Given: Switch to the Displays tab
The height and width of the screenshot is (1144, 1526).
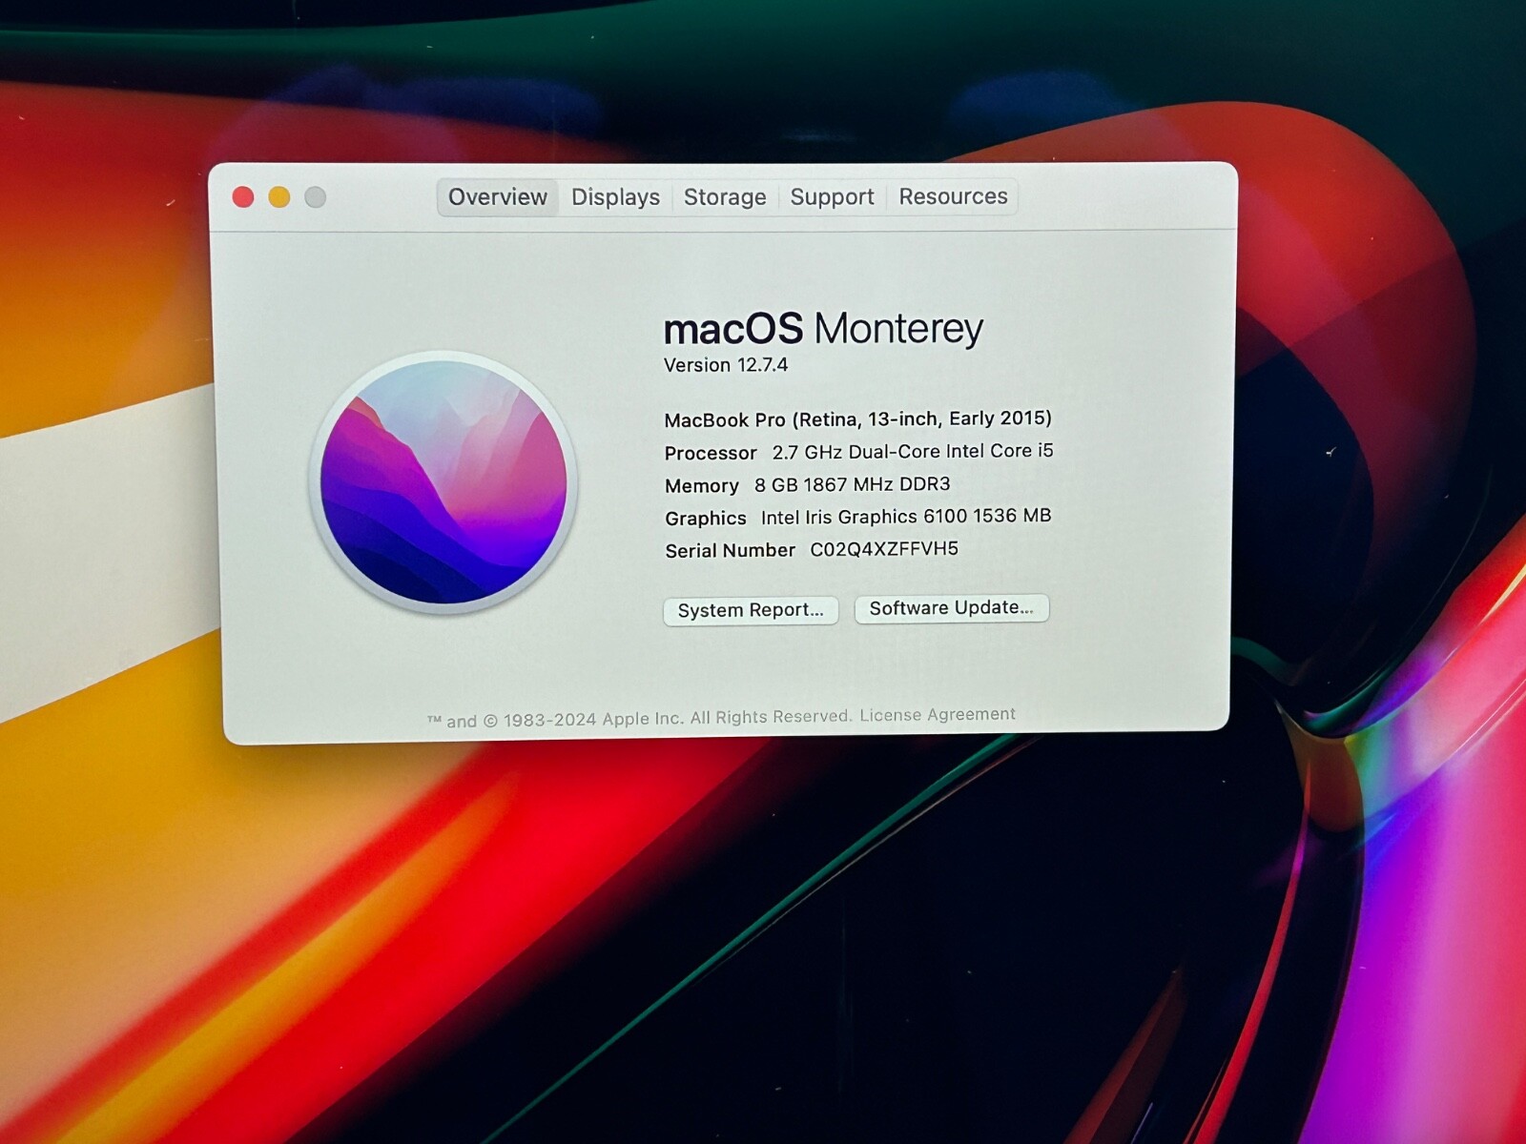Looking at the screenshot, I should (x=615, y=197).
